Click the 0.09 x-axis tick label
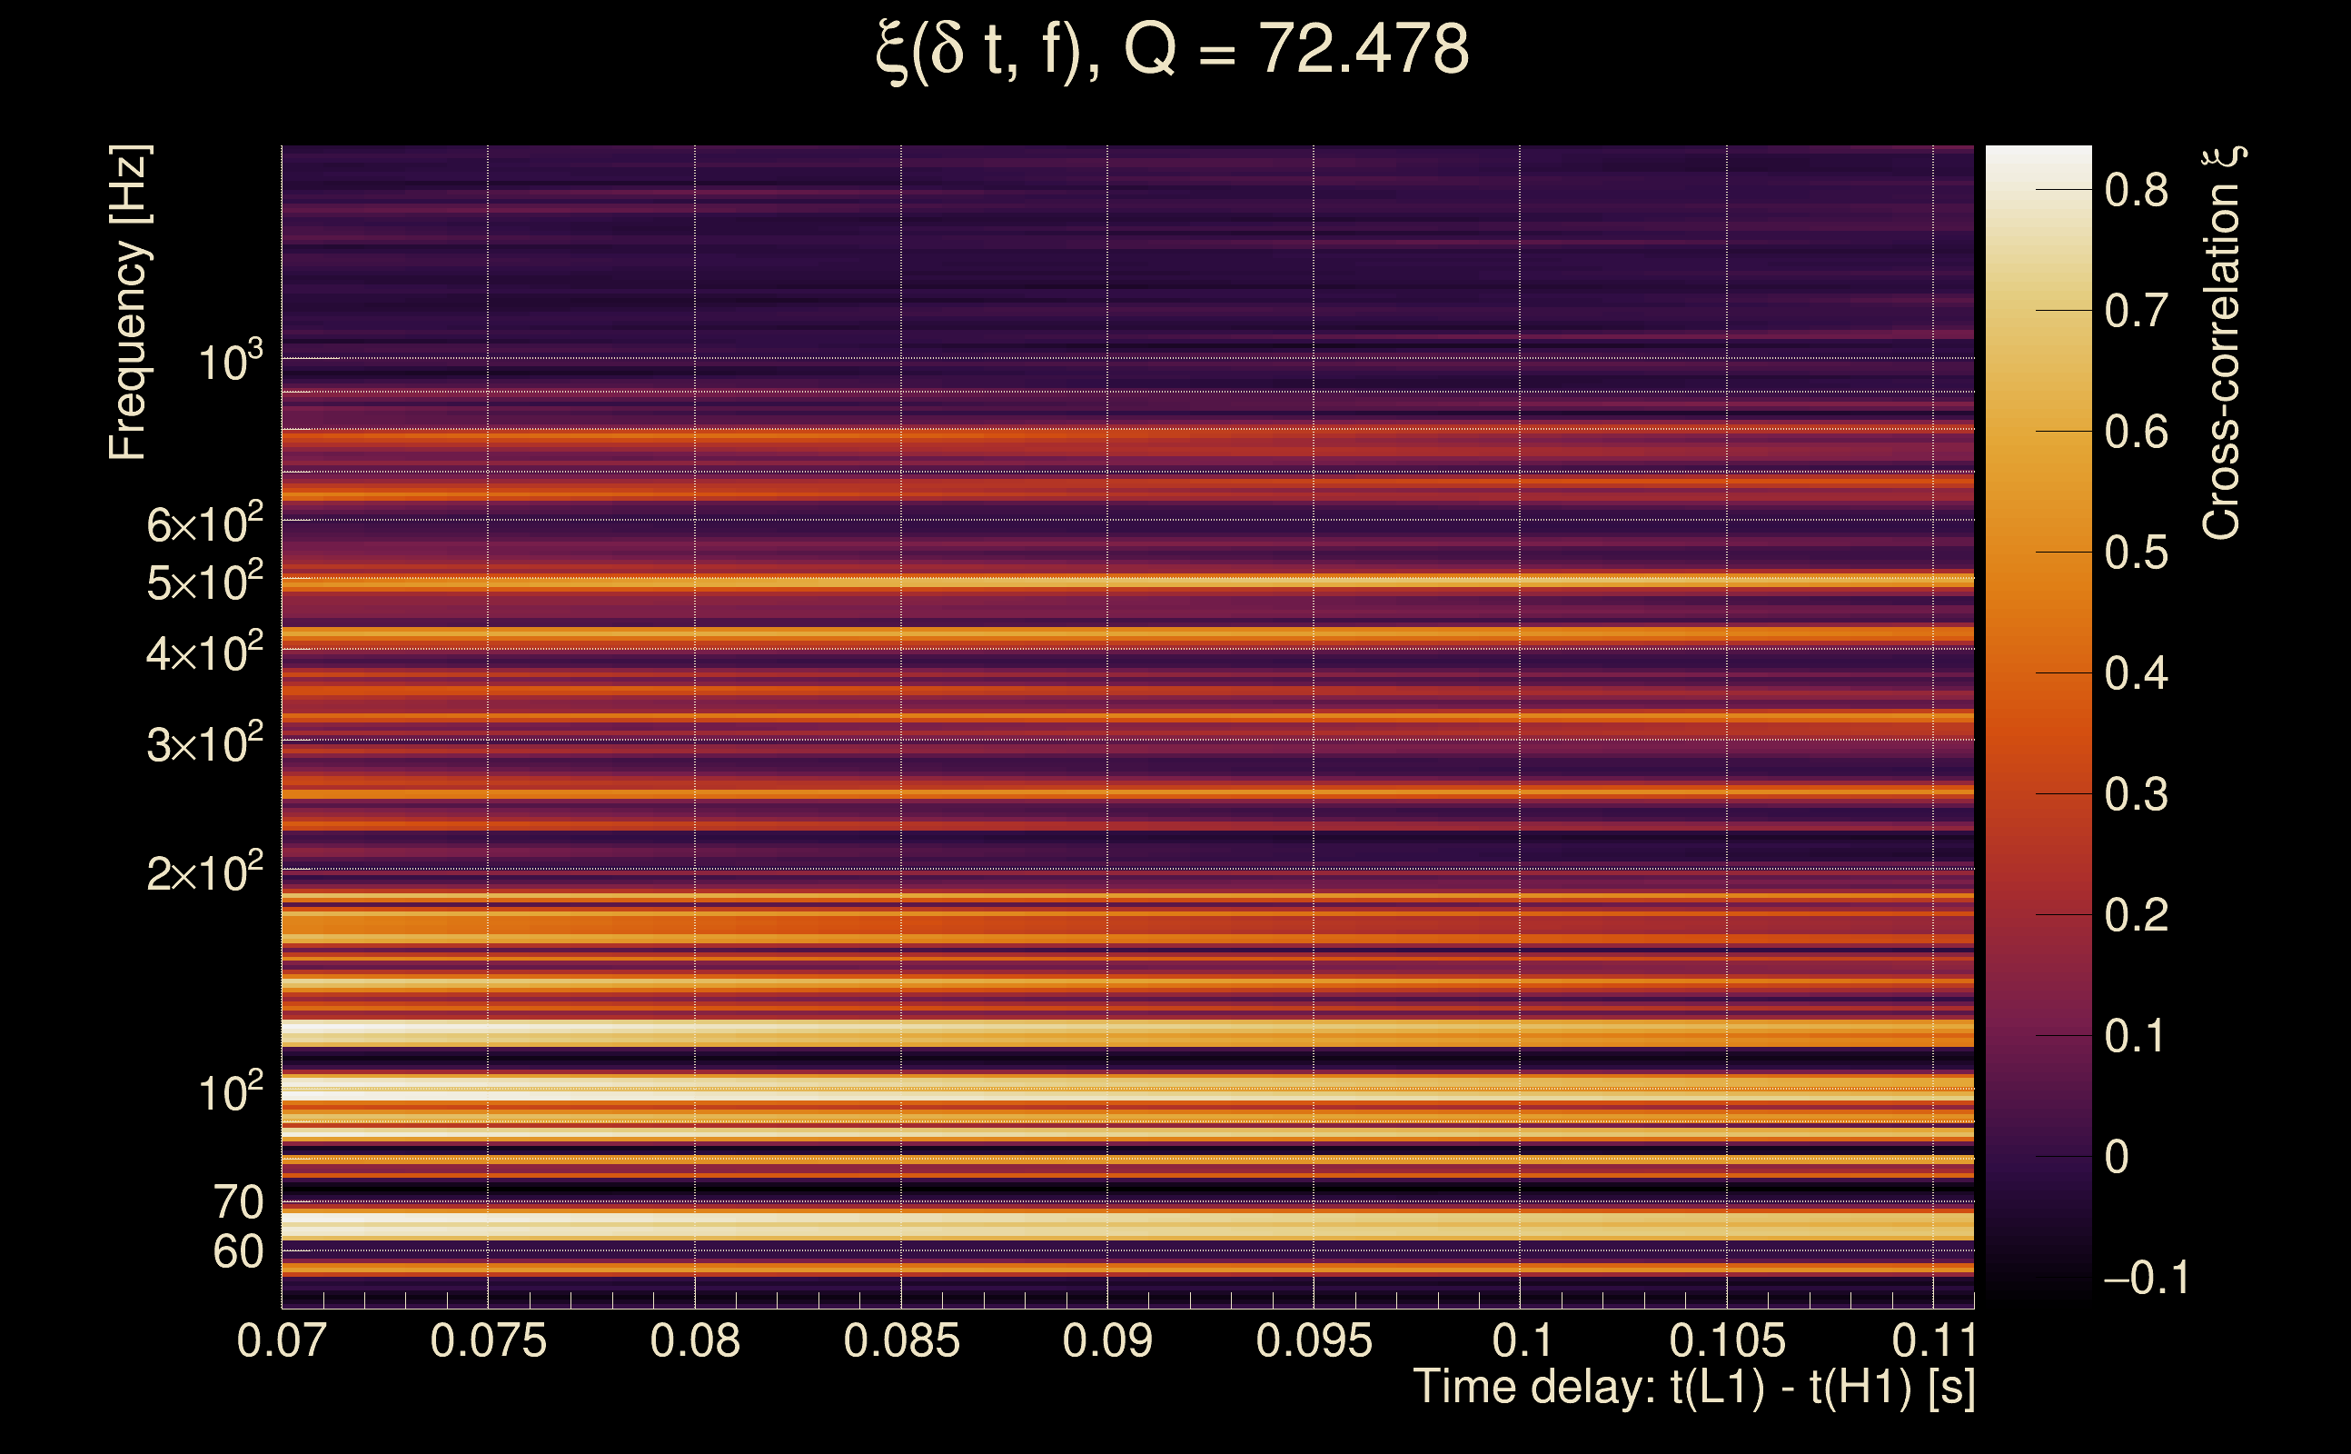The height and width of the screenshot is (1454, 2351). point(1107,1340)
